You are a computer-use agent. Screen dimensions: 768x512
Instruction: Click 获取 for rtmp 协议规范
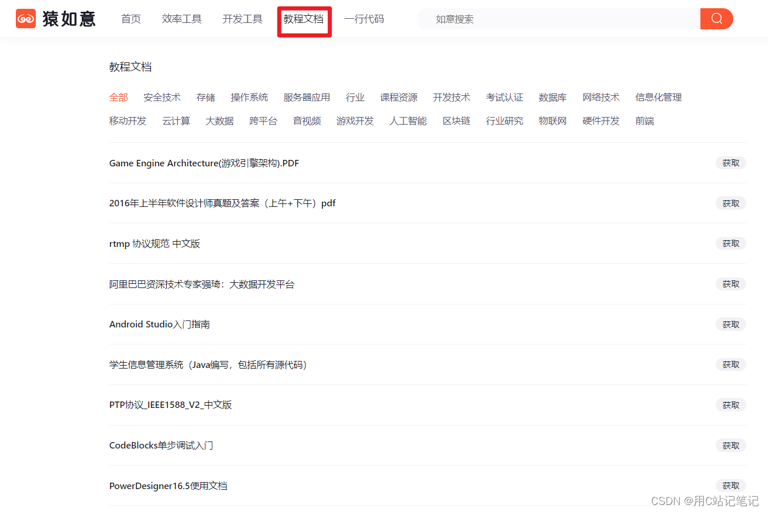pos(731,243)
